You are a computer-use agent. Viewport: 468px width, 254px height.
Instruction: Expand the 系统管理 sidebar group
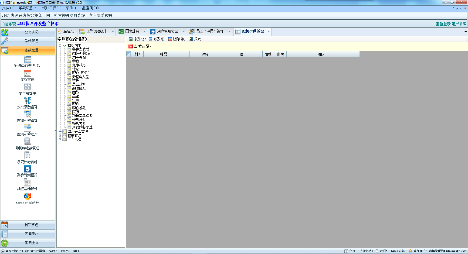[x=27, y=41]
